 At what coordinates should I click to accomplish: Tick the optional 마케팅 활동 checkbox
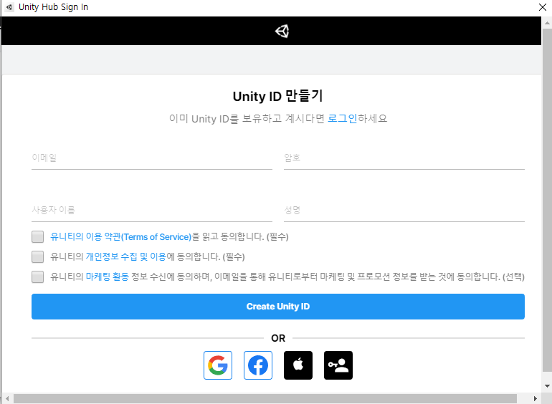coord(38,276)
